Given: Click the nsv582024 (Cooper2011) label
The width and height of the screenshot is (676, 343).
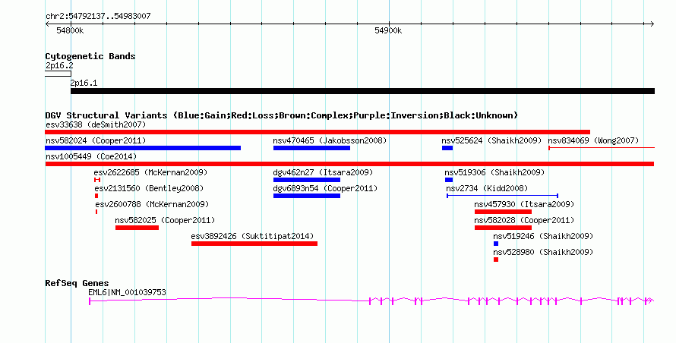Looking at the screenshot, I should (x=96, y=140).
